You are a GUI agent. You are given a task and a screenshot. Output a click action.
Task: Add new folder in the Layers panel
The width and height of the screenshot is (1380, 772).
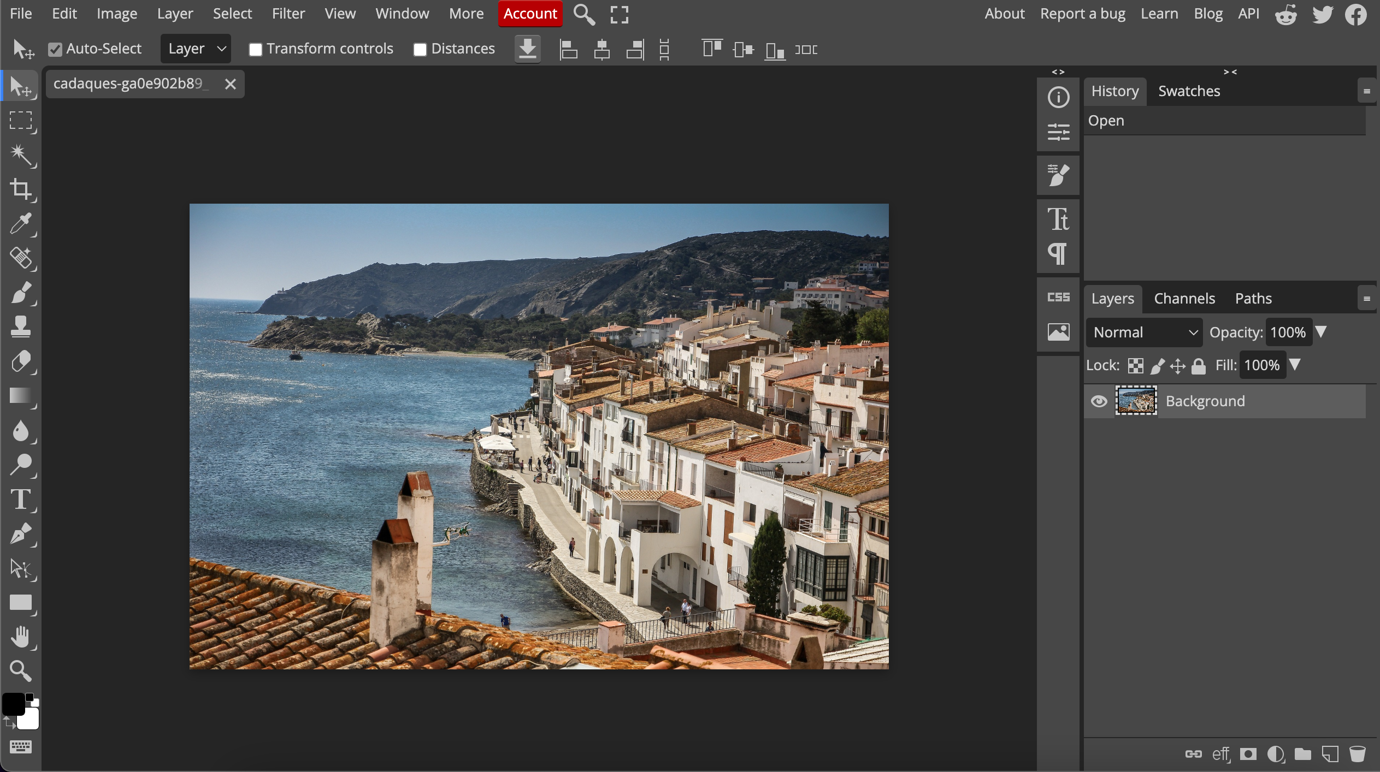tap(1302, 754)
